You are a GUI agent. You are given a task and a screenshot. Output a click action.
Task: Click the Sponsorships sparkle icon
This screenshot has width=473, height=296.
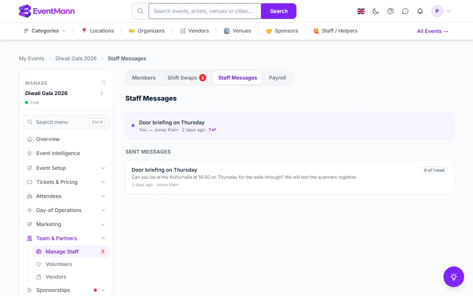coord(30,290)
